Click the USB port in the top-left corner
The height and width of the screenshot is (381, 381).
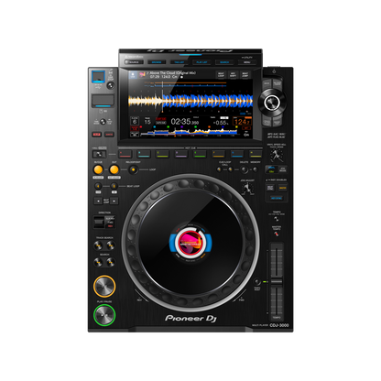(x=98, y=77)
